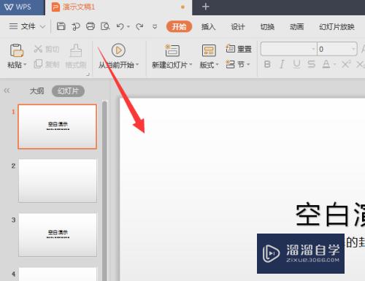
Task: Click the Print Preview icon
Action: coord(105,26)
